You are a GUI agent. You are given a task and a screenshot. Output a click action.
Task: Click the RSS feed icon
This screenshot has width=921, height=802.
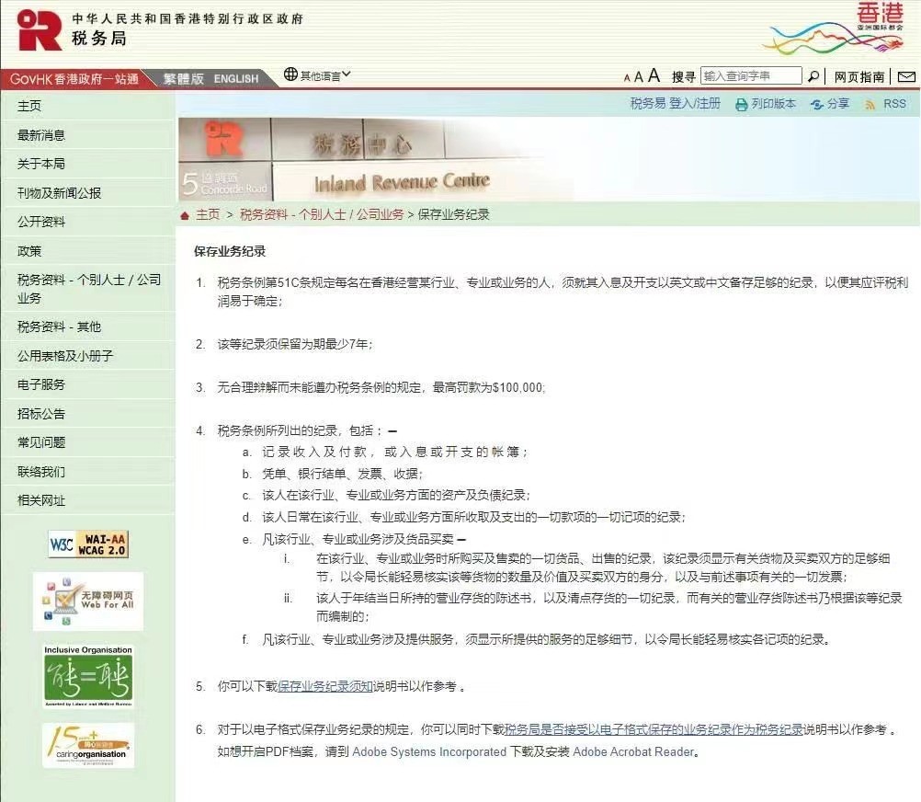pyautogui.click(x=870, y=105)
